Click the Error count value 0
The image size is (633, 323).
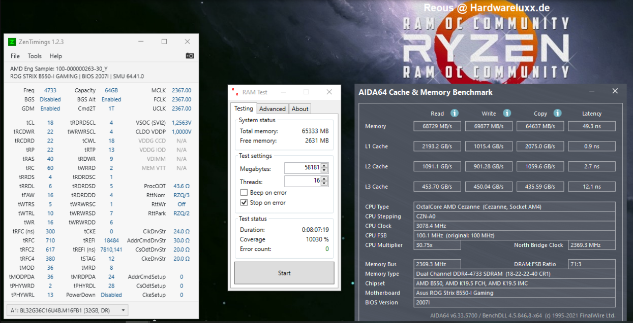pyautogui.click(x=327, y=249)
